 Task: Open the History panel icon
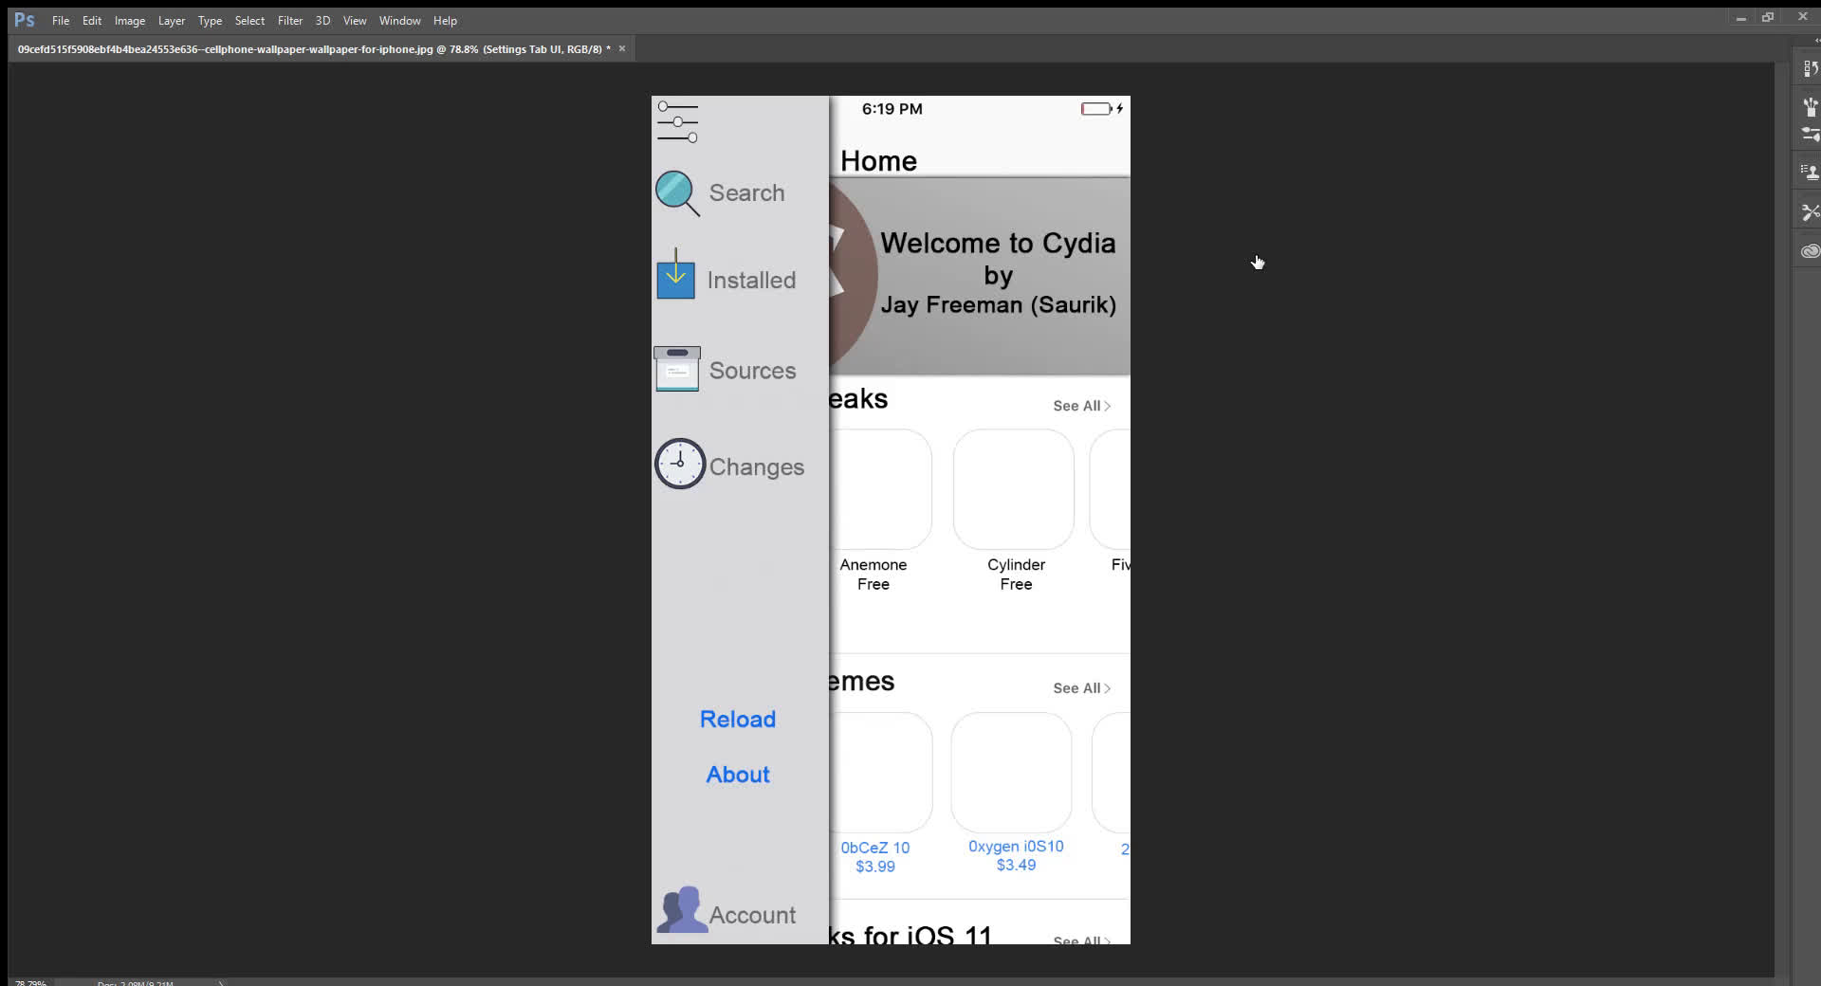[x=1811, y=67]
